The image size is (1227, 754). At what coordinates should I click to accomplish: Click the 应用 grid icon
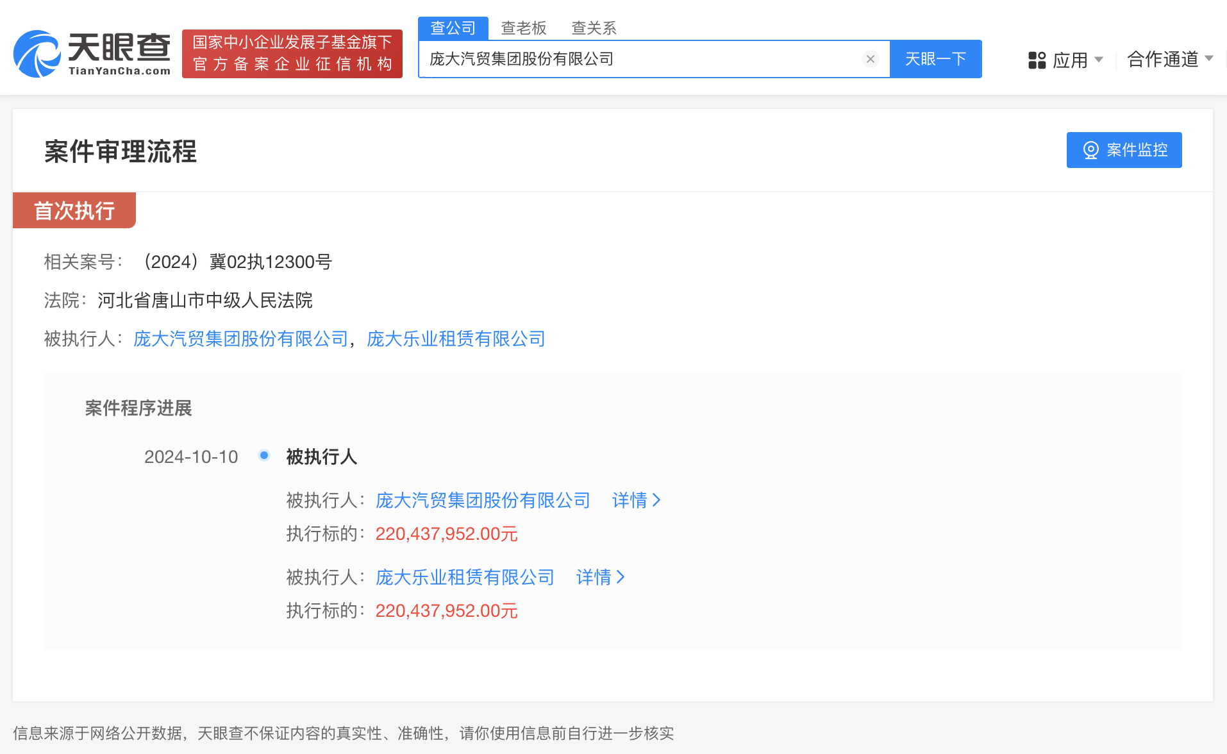pyautogui.click(x=1037, y=60)
